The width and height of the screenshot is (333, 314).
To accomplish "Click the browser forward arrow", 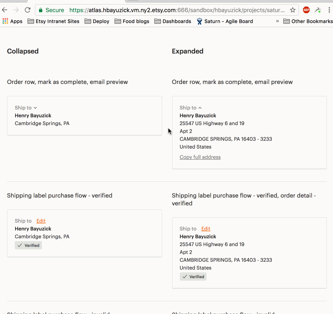I will (16, 10).
